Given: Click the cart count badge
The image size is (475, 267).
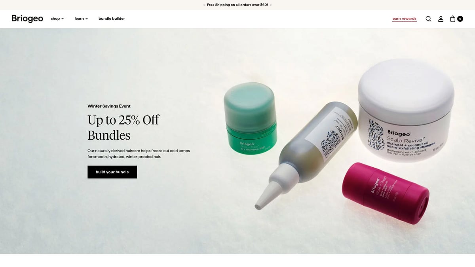Looking at the screenshot, I should (x=460, y=19).
